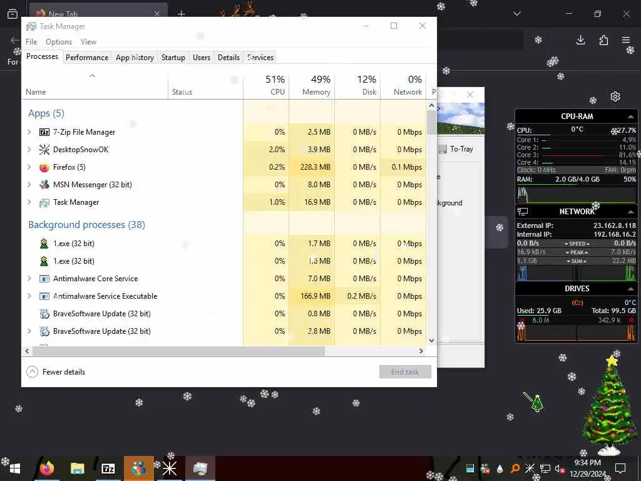The image size is (641, 481).
Task: Expand Antimalware Service Executable entry
Action: click(29, 296)
